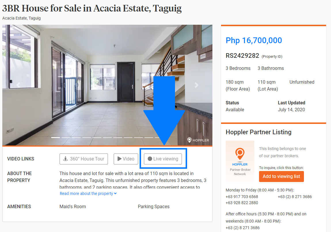Screen dimensions: 331x232
Task: Play the property Video link
Action: (126, 159)
